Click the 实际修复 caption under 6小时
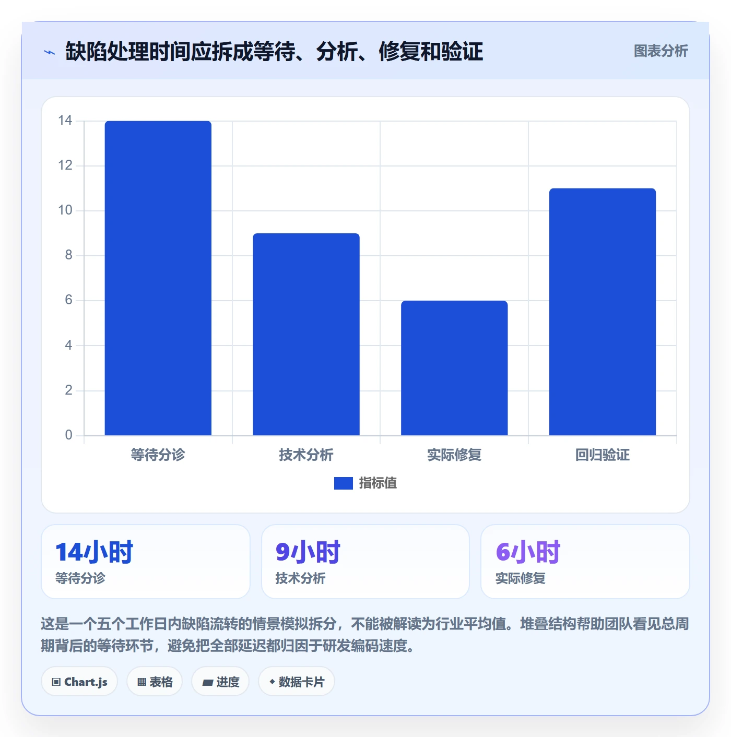Image resolution: width=731 pixels, height=737 pixels. click(x=521, y=578)
